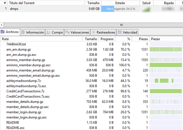Sort torrents by Tamaño column header
This screenshot has height=130, width=183.
coord(93,3)
